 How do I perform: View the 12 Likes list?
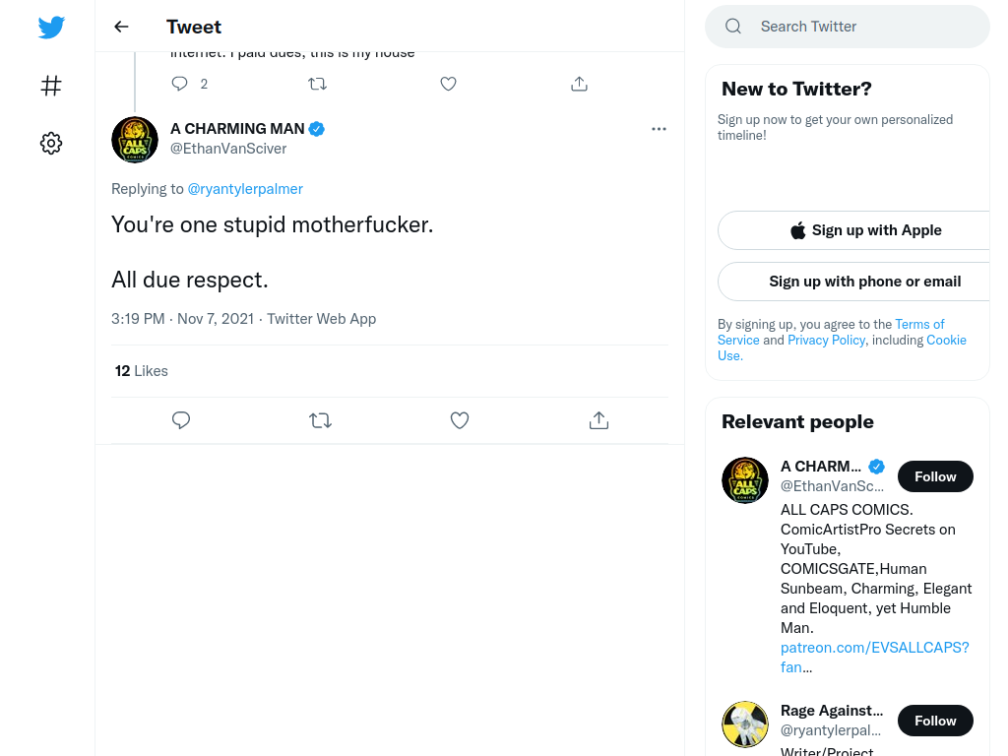[142, 371]
